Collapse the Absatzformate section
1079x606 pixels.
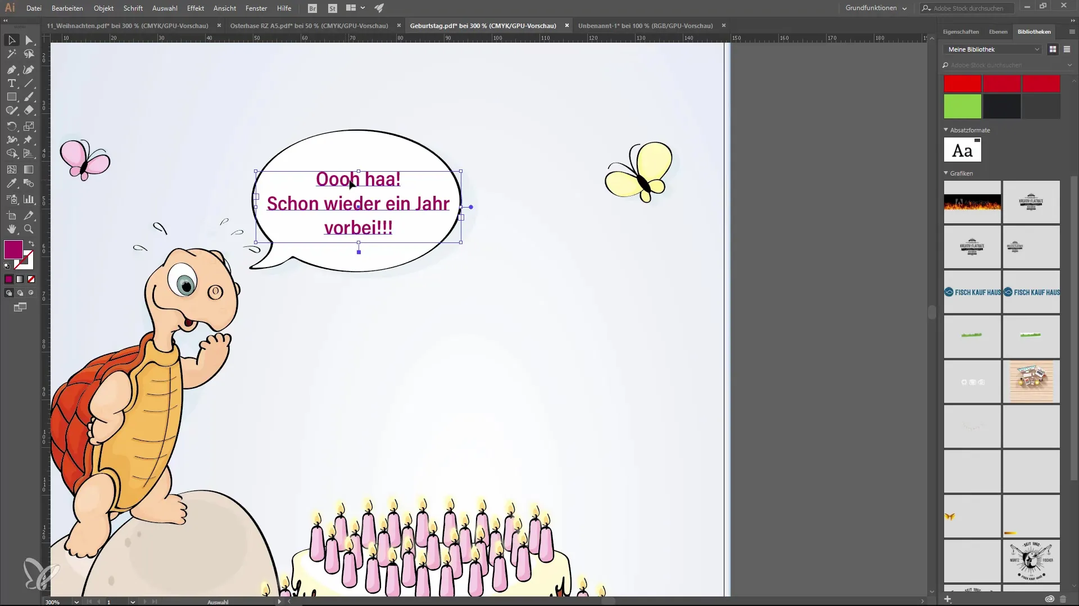point(946,130)
